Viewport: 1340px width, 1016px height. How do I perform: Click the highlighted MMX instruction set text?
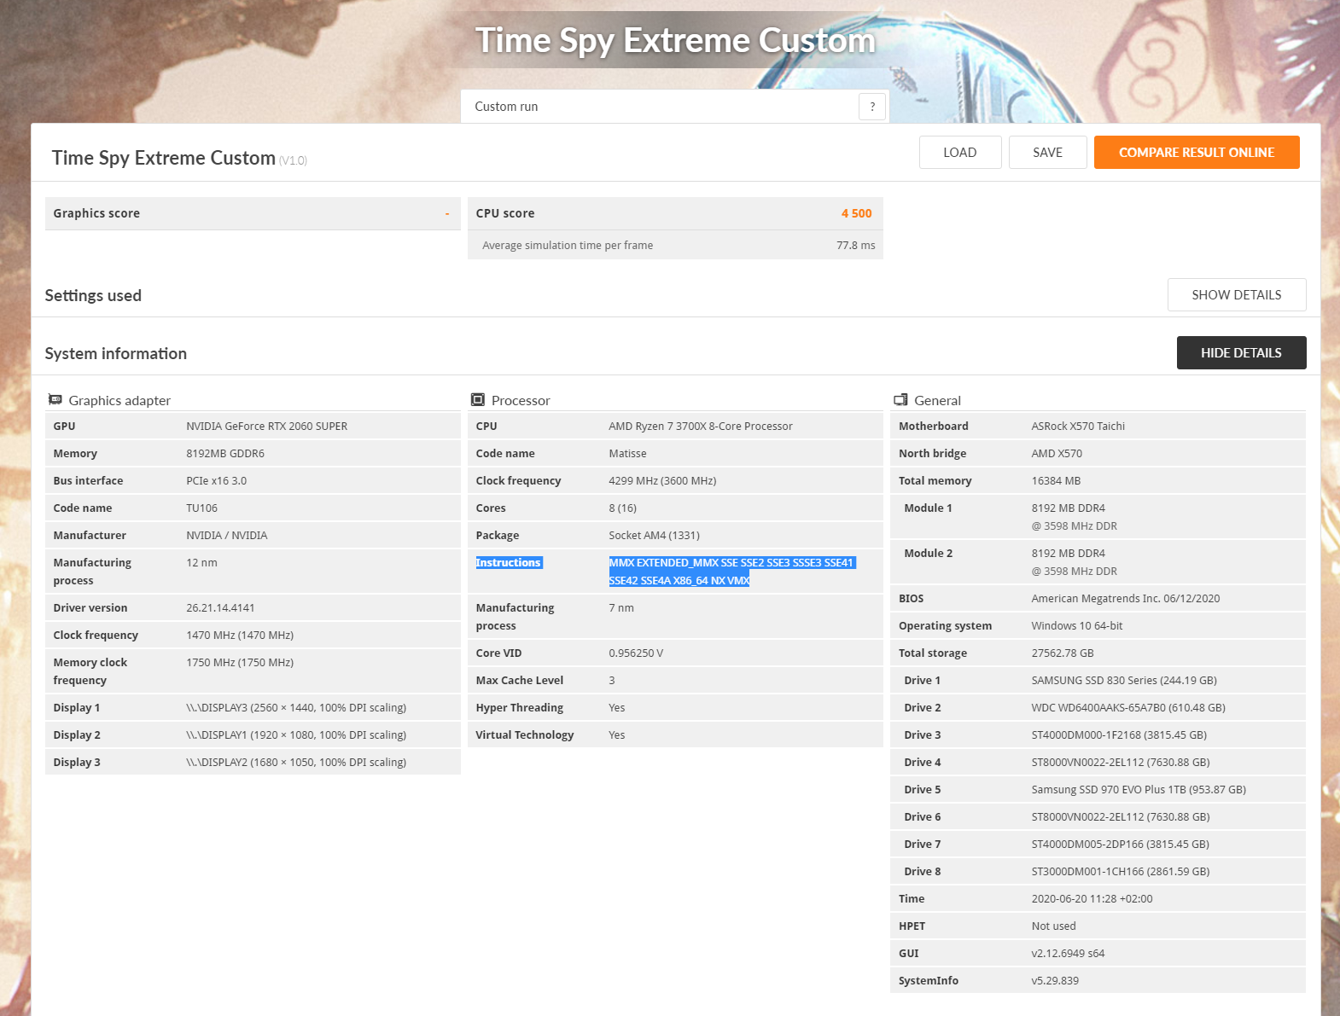coord(731,572)
